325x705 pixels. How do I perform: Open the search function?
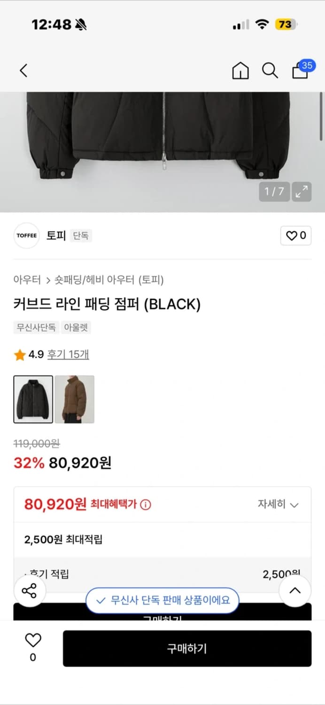click(x=269, y=70)
